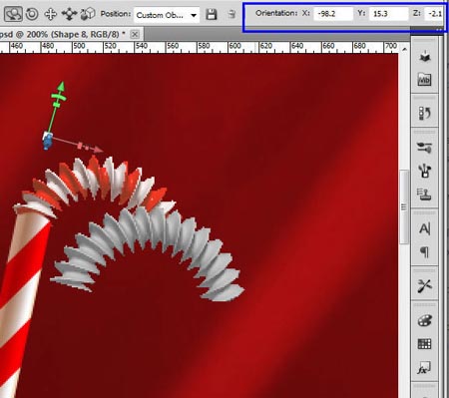Viewport: 449px width, 398px height.
Task: Select the 3D Object Scale tool
Action: click(x=88, y=14)
